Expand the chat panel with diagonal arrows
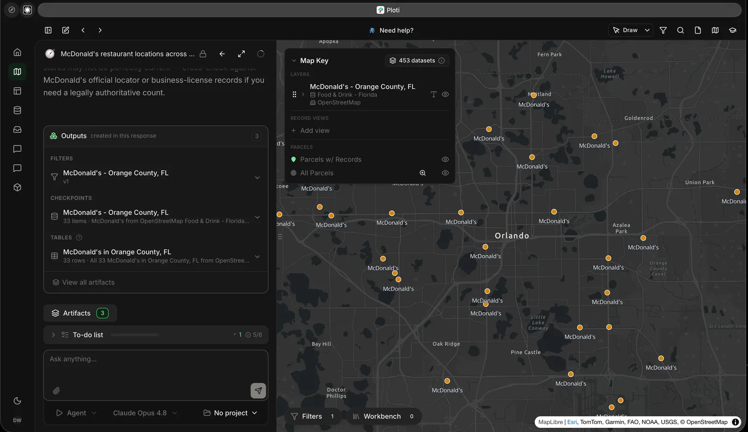Image resolution: width=748 pixels, height=432 pixels. (x=241, y=54)
